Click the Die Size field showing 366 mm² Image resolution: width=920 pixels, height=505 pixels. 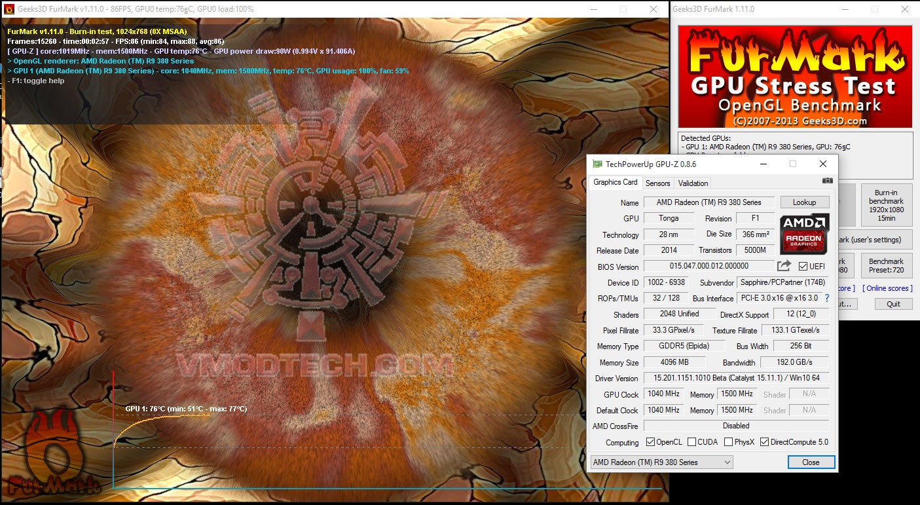755,234
